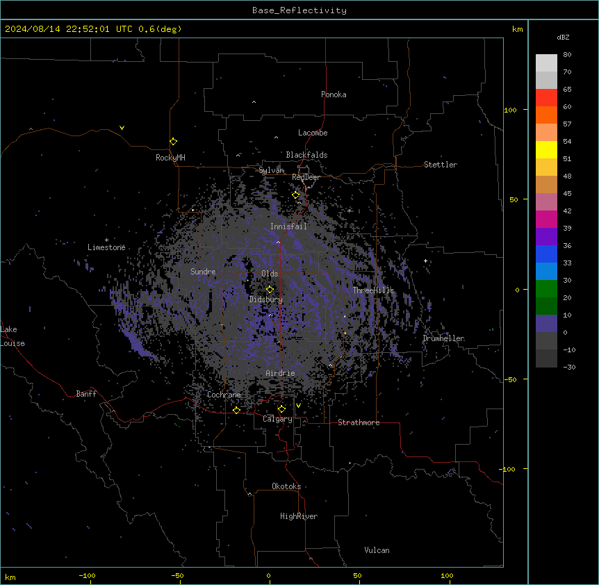The width and height of the screenshot is (599, 585).
Task: Select the Vulcan city label
Action: tap(377, 550)
